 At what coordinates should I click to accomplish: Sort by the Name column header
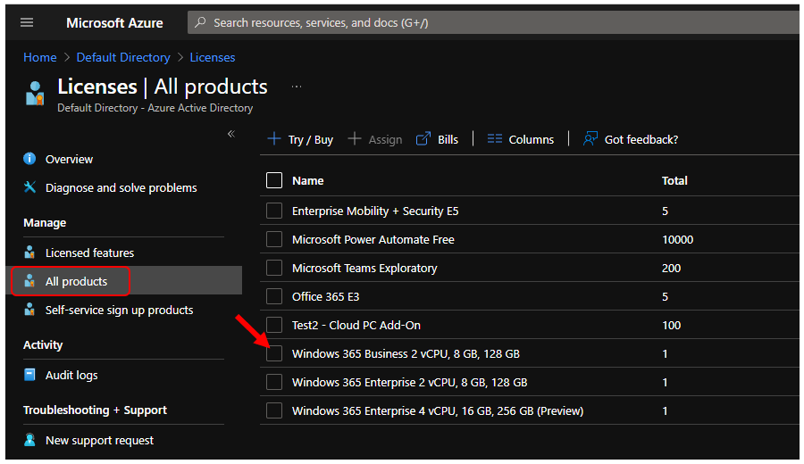307,180
